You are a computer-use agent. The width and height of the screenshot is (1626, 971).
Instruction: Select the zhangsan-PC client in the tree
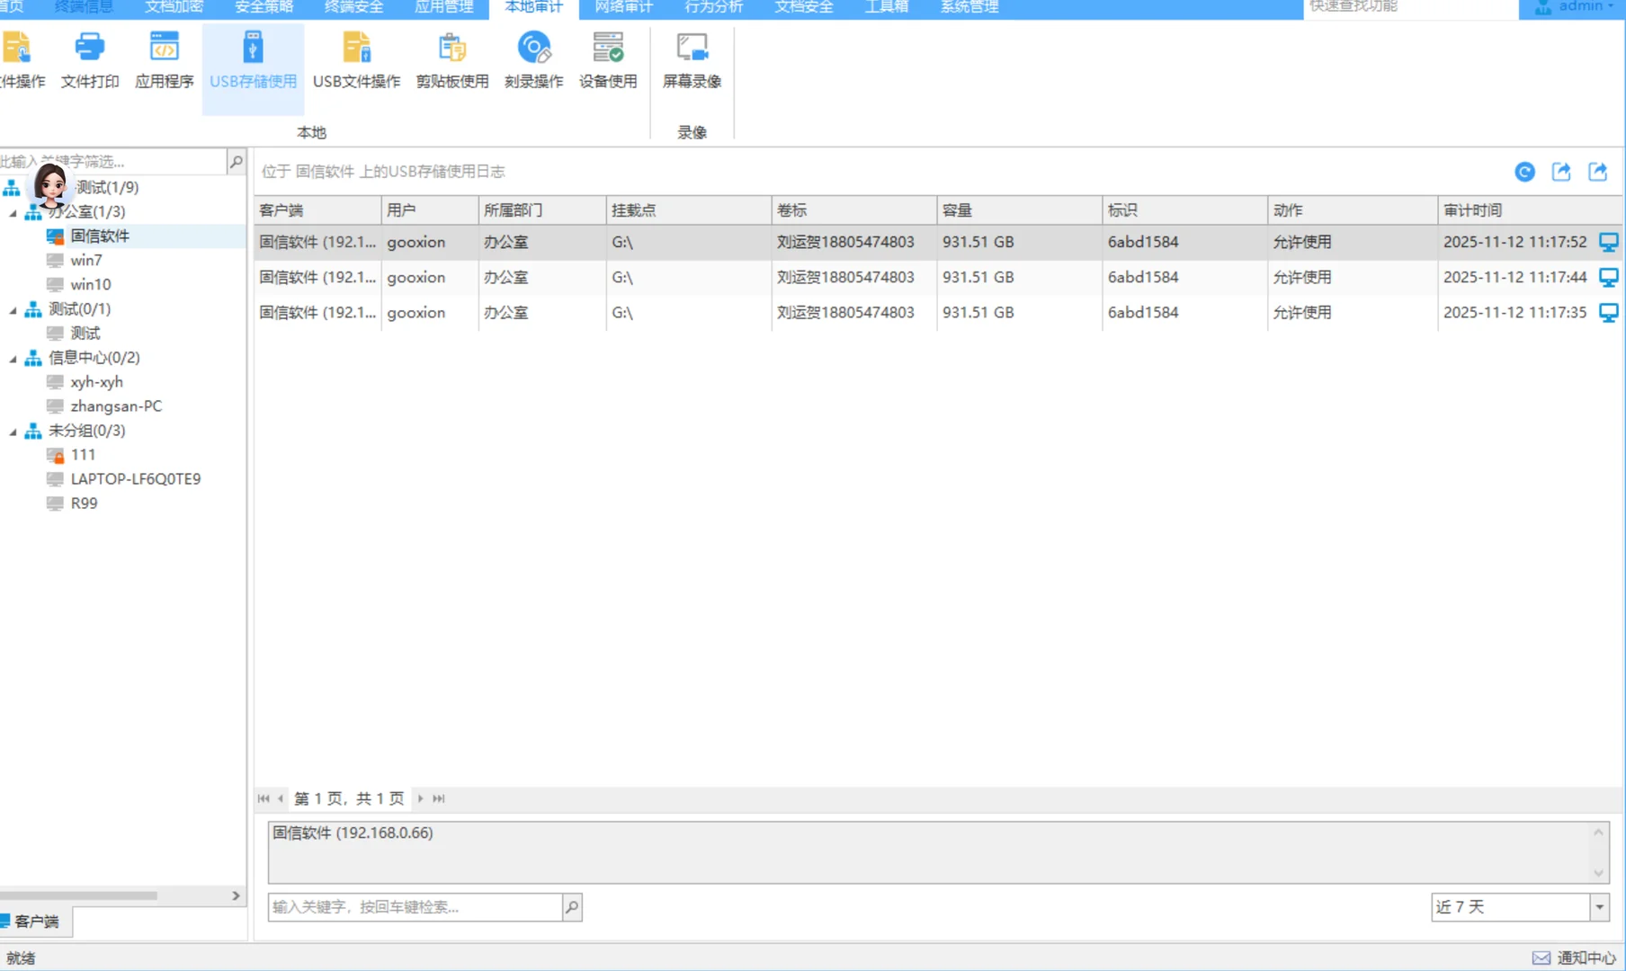pyautogui.click(x=116, y=406)
